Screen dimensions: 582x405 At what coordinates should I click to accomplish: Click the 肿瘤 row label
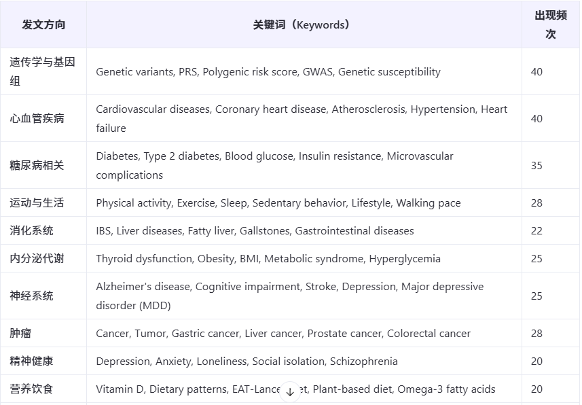20,333
